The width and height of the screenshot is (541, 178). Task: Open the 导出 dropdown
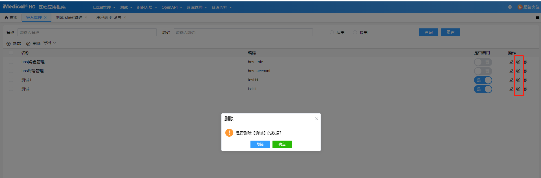[49, 43]
